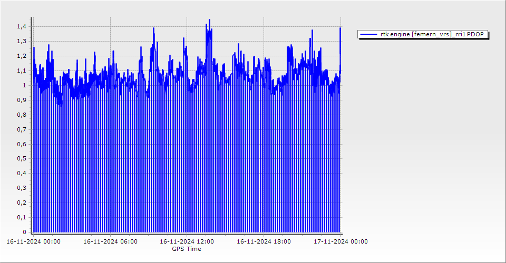The image size is (506, 263).
Task: Click the GPS Time axis title
Action: coord(187,249)
